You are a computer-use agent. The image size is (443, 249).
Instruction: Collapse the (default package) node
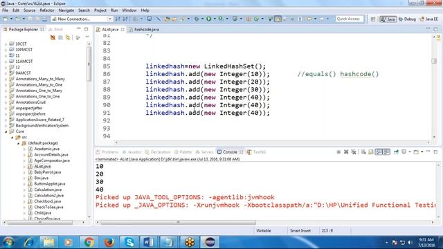[x=19, y=143]
